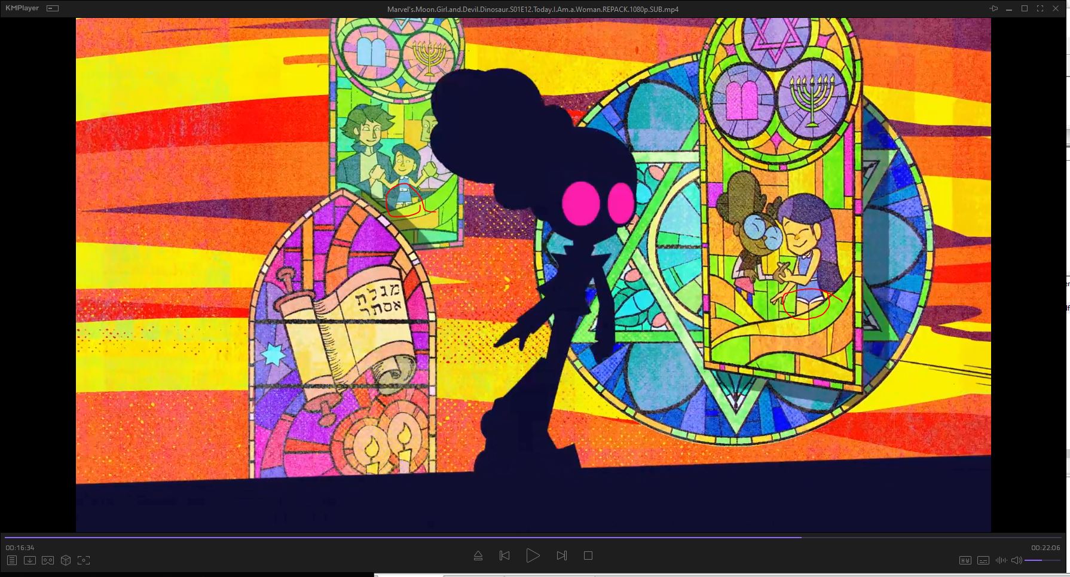This screenshot has width=1070, height=577.
Task: Click the screen capture icon
Action: pos(84,560)
